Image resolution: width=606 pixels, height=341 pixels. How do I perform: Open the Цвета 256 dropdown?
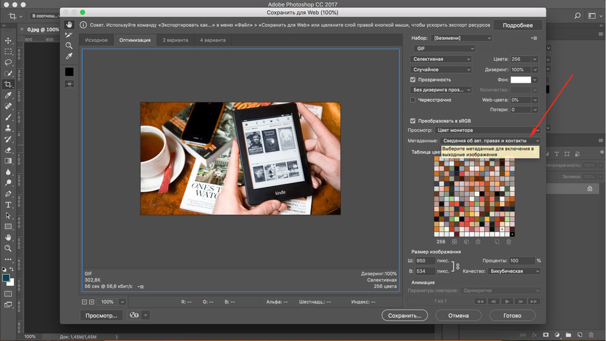click(534, 59)
